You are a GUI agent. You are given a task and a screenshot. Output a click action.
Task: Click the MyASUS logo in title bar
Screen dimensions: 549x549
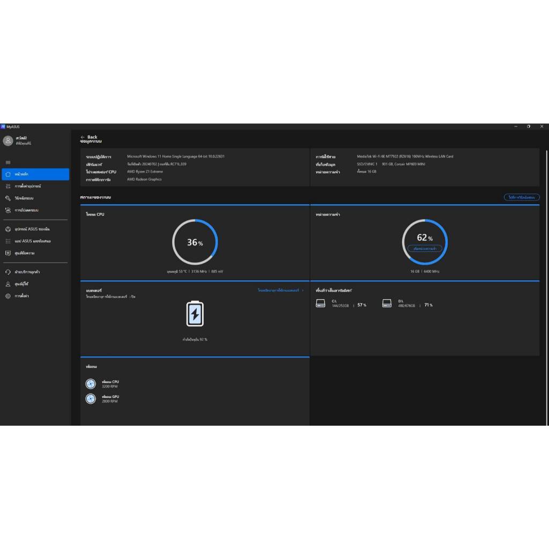click(x=3, y=127)
